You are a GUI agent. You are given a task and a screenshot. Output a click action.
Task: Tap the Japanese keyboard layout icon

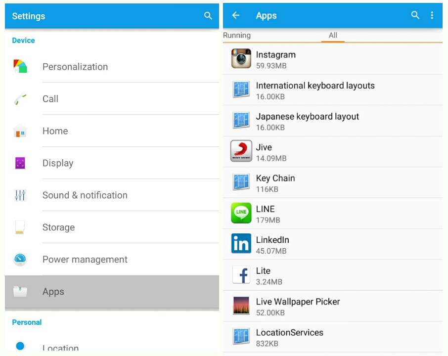point(241,120)
